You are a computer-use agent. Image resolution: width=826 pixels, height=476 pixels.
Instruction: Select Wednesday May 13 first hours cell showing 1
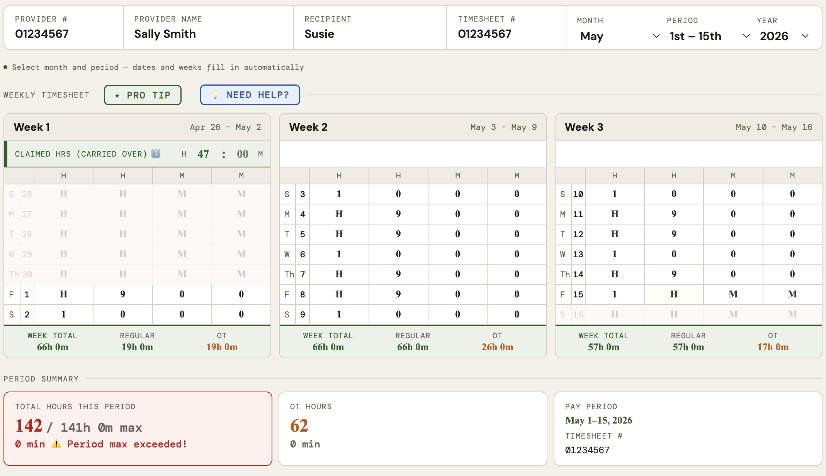[615, 254]
